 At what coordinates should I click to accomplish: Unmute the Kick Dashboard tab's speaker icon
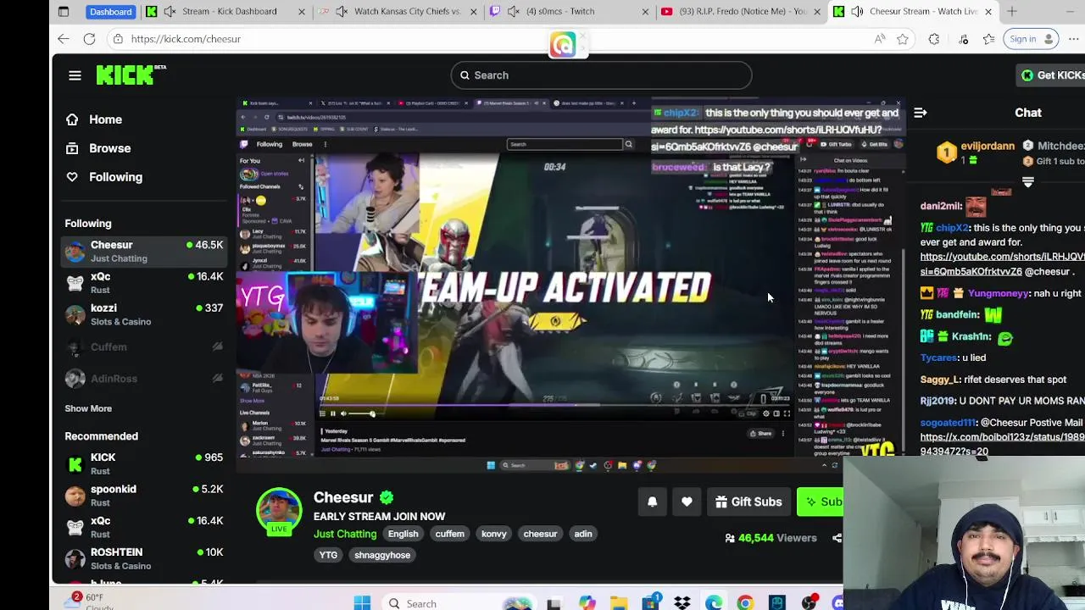tap(170, 11)
